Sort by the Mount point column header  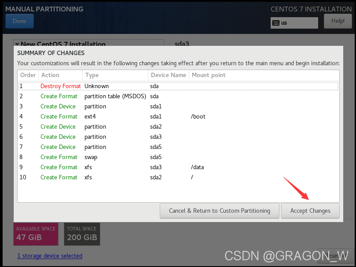tap(264, 75)
